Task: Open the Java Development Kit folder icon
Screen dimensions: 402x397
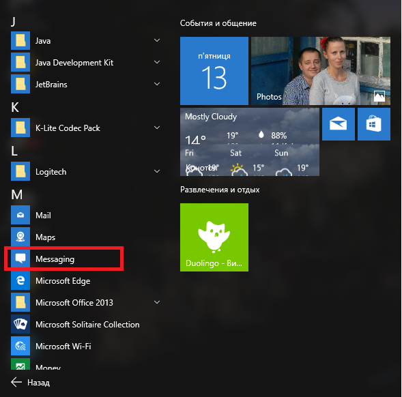Action: click(x=20, y=63)
